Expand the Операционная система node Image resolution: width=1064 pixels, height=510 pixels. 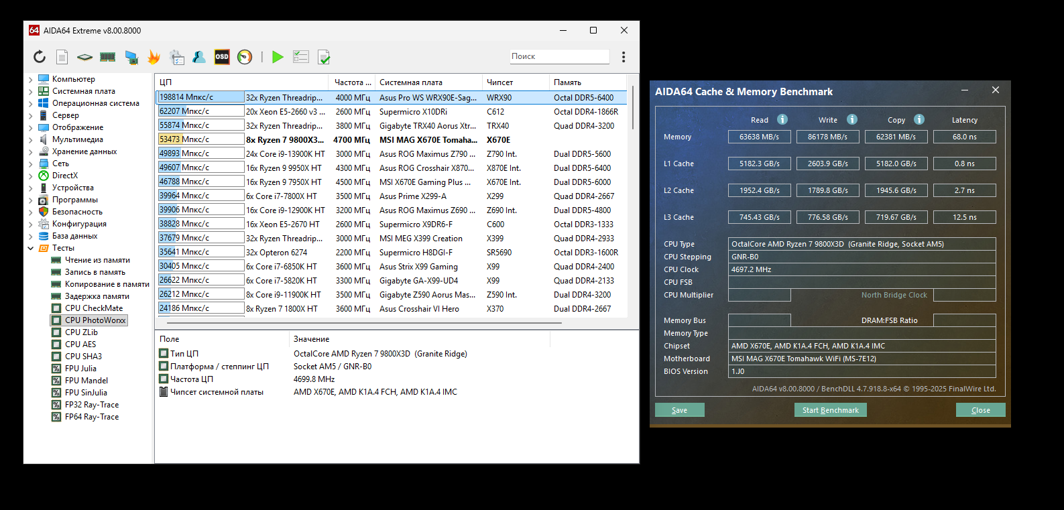[30, 103]
